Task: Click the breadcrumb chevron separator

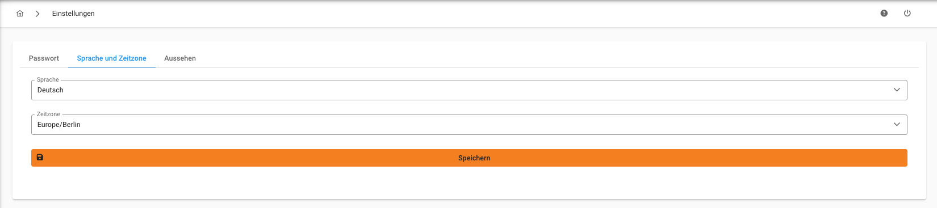Action: point(37,14)
